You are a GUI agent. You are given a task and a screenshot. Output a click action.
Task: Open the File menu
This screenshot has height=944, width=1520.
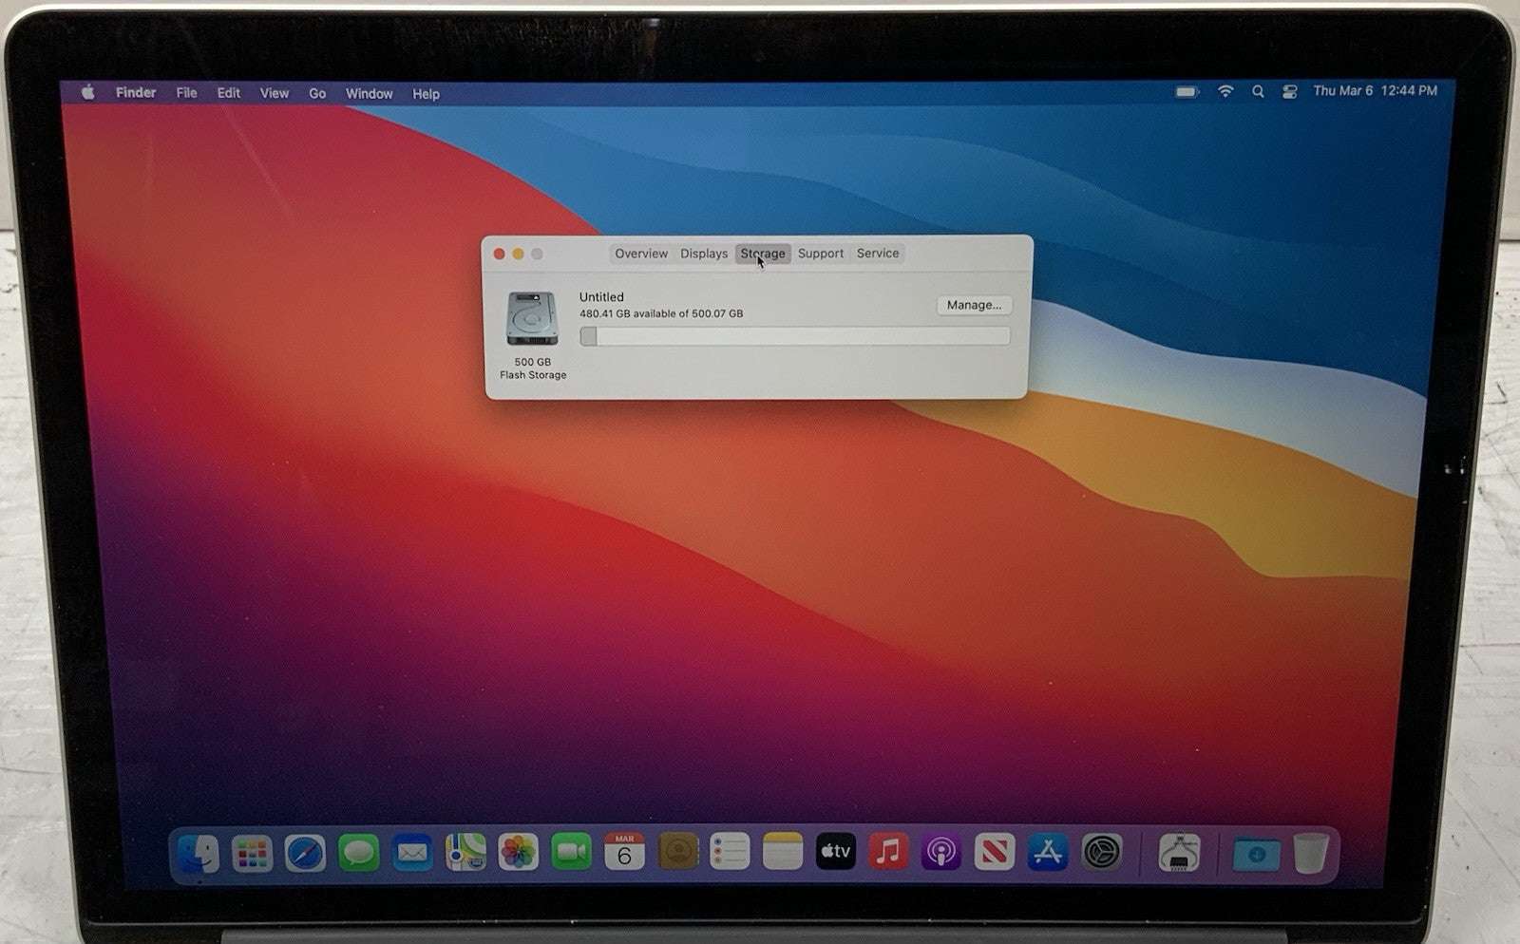point(186,92)
